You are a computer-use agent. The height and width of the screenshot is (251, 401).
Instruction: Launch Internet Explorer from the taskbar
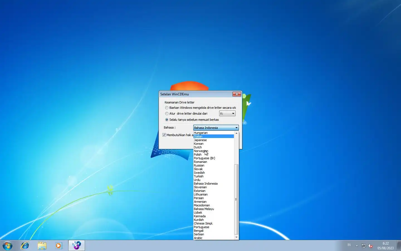25,245
